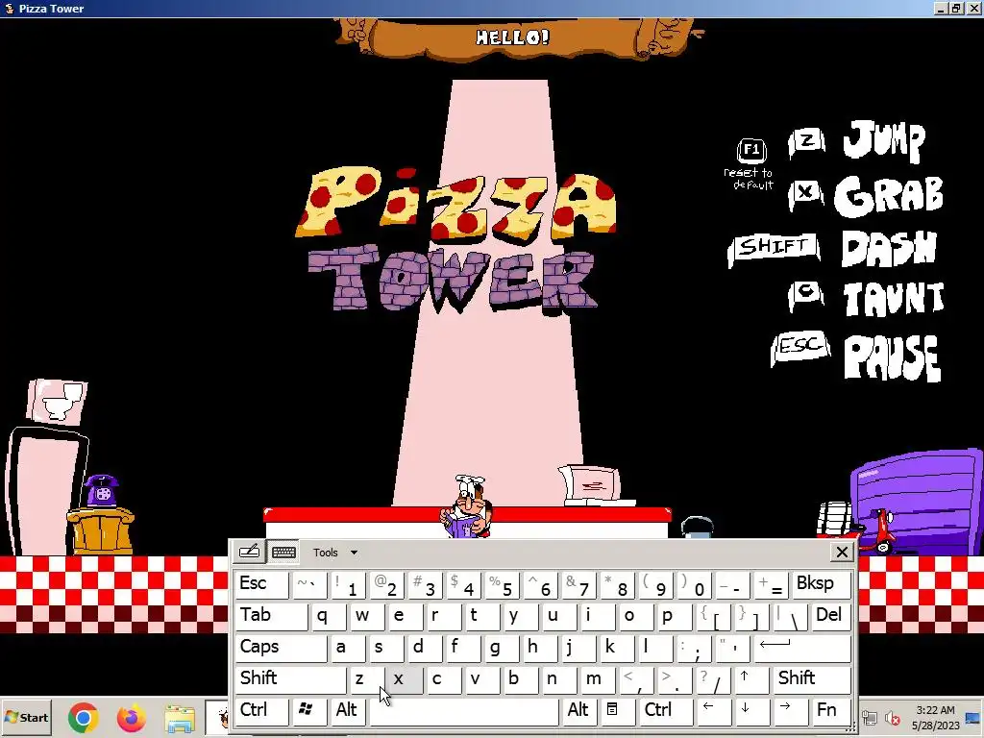This screenshot has width=984, height=738.
Task: Tap the semicolon colon key
Action: tap(694, 648)
